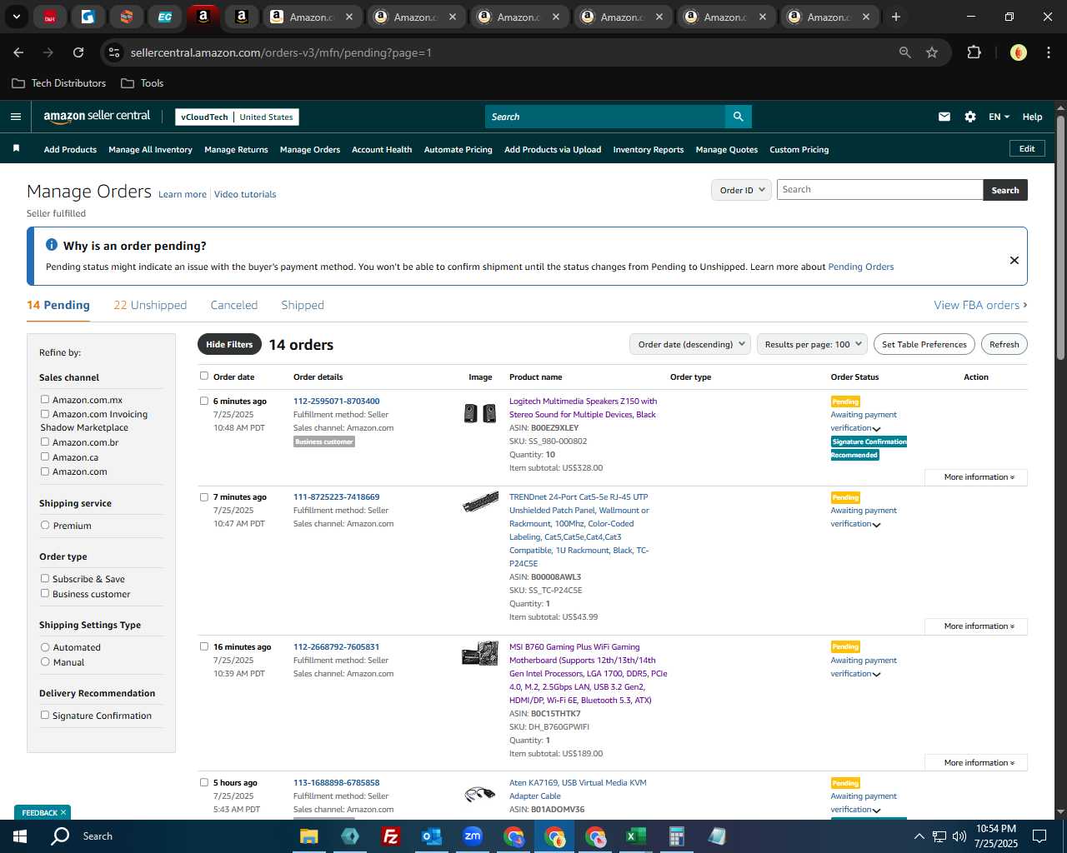
Task: Open Windows Start menu
Action: 20,836
